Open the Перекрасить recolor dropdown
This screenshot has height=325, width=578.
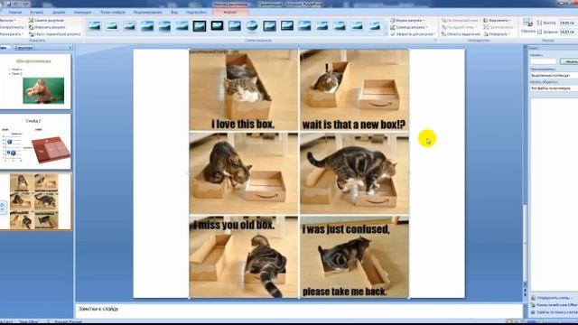pyautogui.click(x=12, y=34)
